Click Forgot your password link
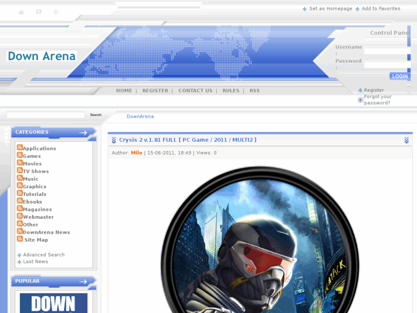417x313 pixels. (377, 99)
